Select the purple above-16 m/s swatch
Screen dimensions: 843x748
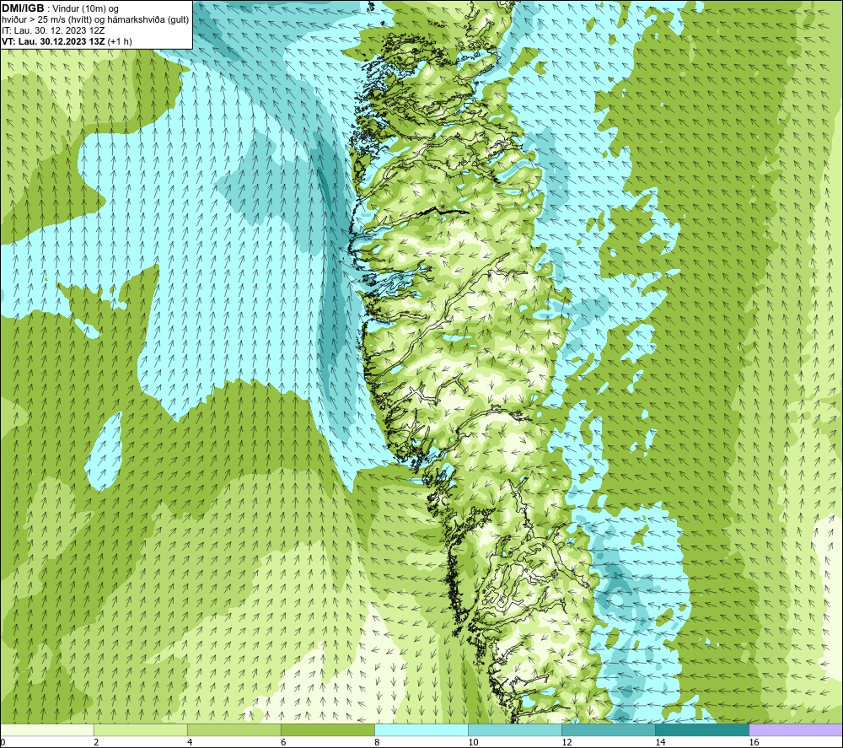(x=795, y=729)
